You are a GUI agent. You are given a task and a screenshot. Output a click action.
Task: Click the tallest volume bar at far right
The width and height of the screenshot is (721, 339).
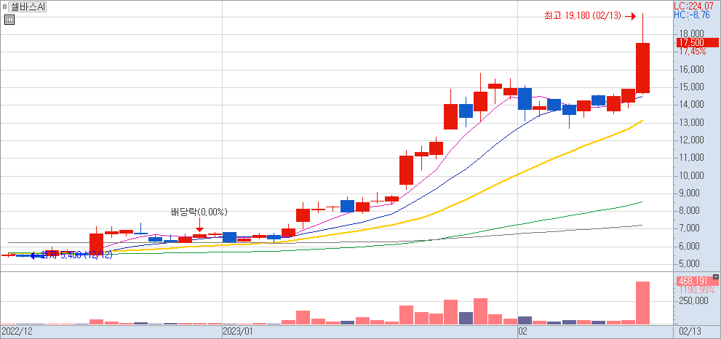click(x=642, y=303)
